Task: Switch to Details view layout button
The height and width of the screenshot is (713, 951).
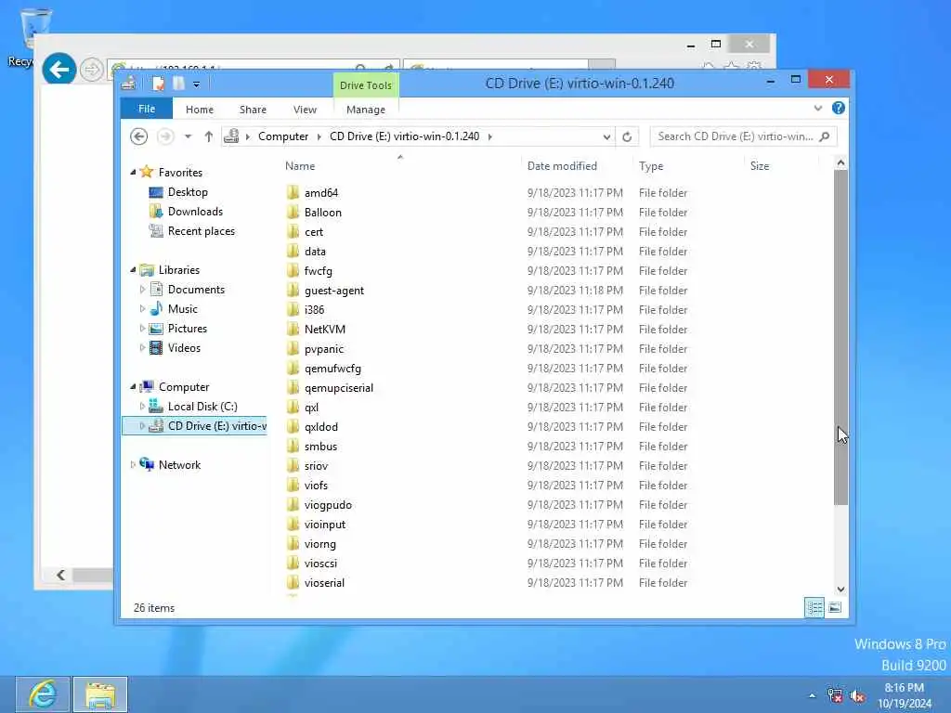Action: point(814,607)
